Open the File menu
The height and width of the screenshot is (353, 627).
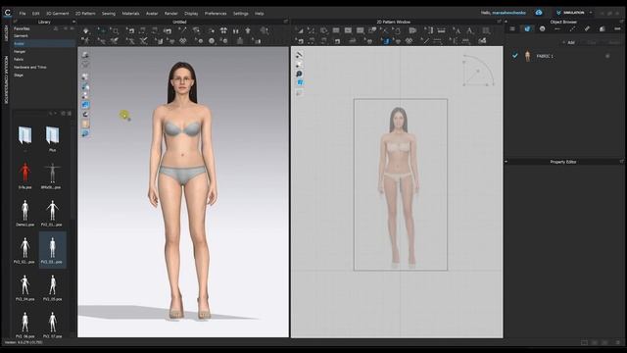click(x=23, y=13)
